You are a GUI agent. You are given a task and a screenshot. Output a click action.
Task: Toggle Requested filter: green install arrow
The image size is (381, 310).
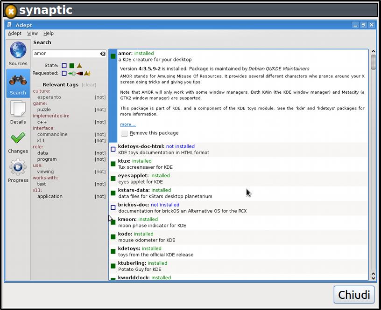72,73
